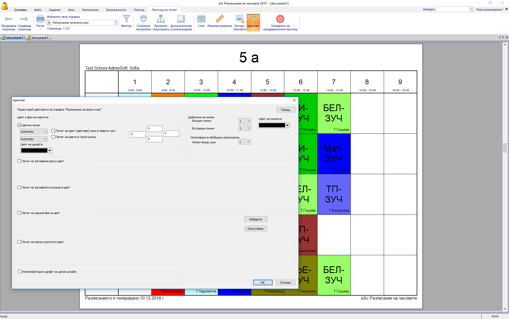Uncheck the Цветен печат checkbox
Image resolution: width=509 pixels, height=319 pixels.
pyautogui.click(x=19, y=125)
